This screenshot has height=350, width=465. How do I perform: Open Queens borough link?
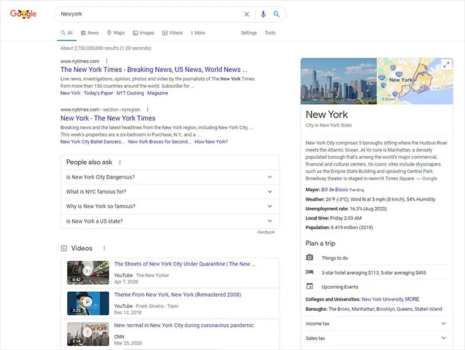tap(404, 309)
